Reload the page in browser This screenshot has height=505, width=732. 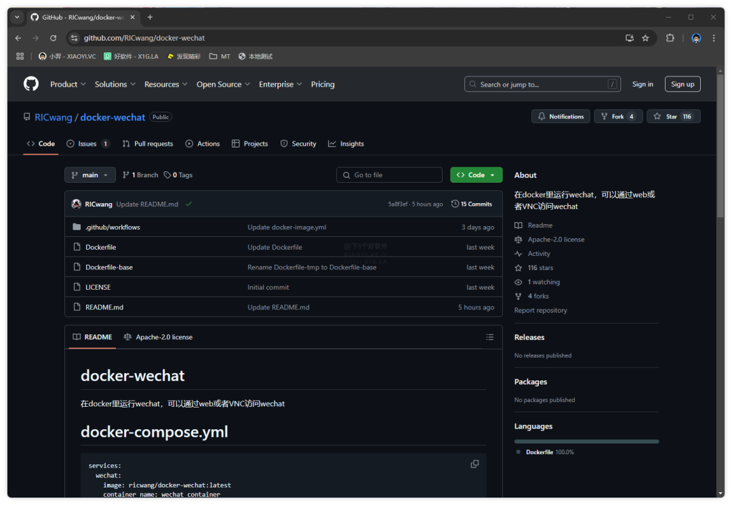coord(53,38)
